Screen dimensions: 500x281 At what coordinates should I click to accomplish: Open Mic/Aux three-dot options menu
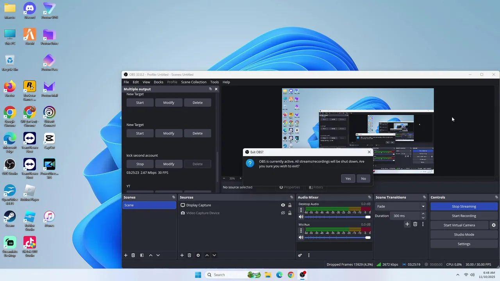pyautogui.click(x=301, y=231)
